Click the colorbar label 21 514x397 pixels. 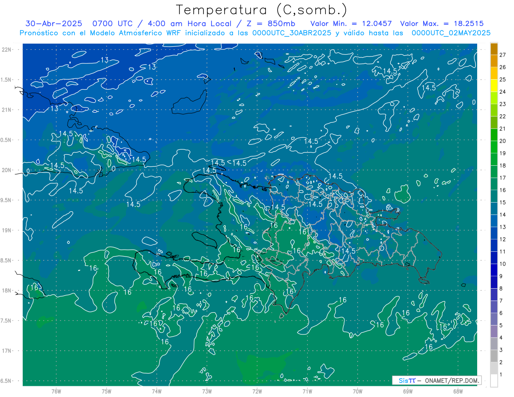(x=502, y=128)
